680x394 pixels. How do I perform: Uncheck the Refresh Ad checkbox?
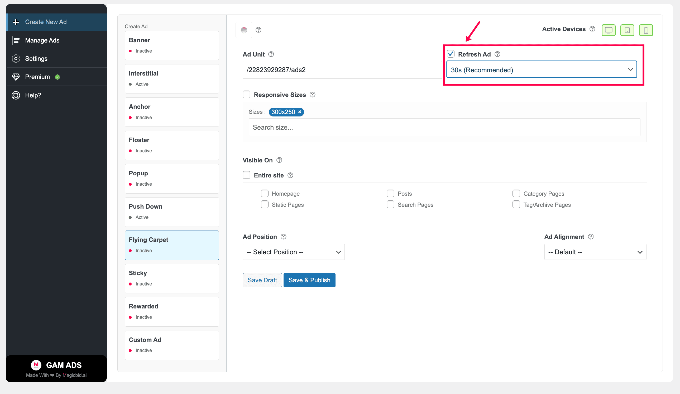click(x=451, y=54)
